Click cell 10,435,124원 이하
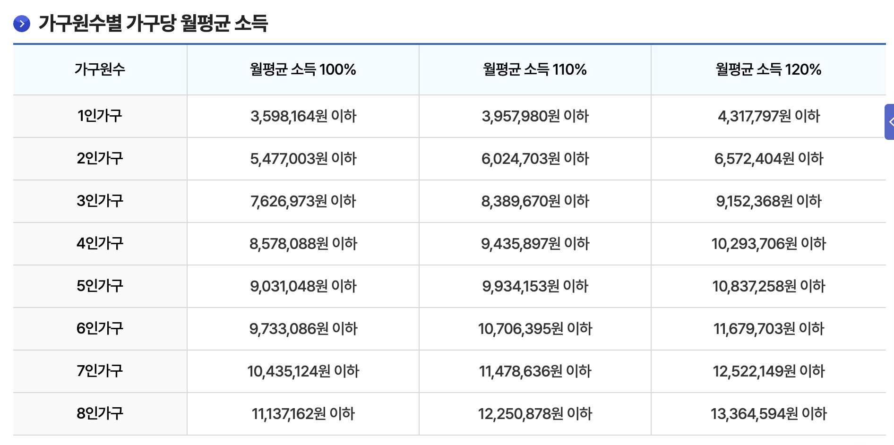Screen dimensions: 894x445 [x=303, y=371]
